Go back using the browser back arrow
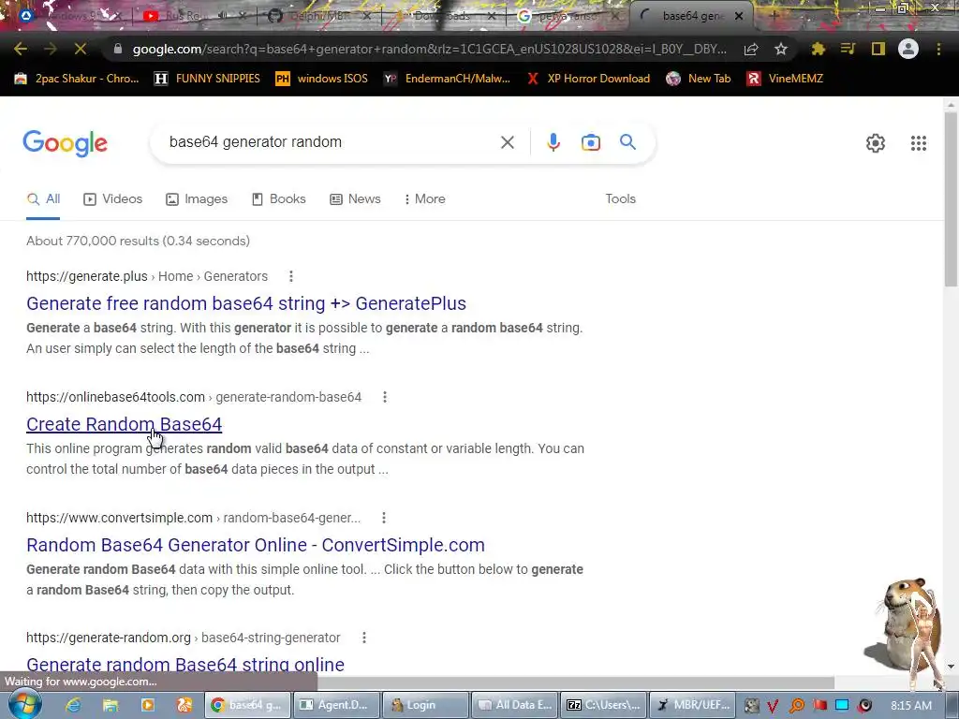 (x=21, y=49)
